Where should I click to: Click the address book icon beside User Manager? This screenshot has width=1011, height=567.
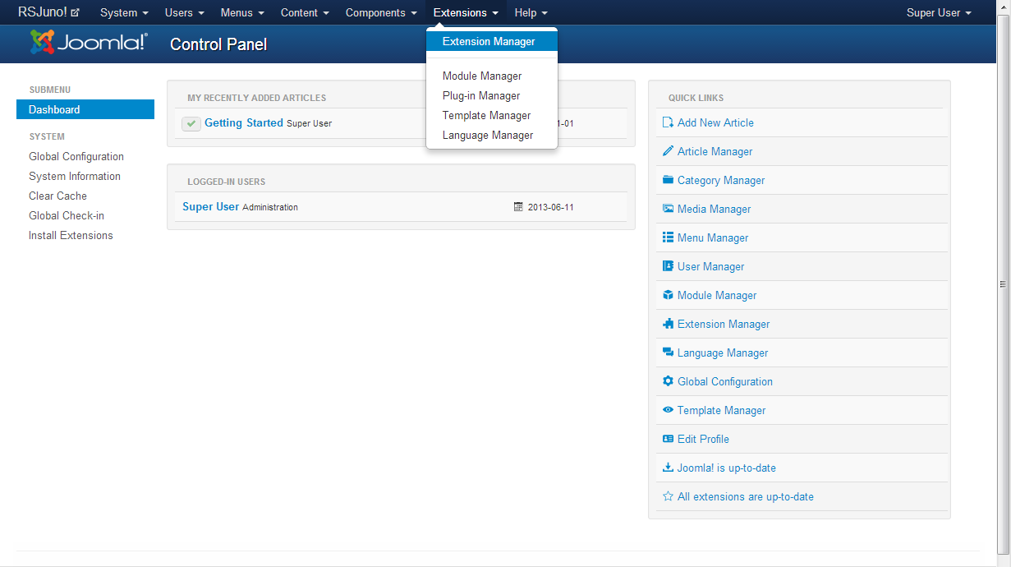point(668,266)
